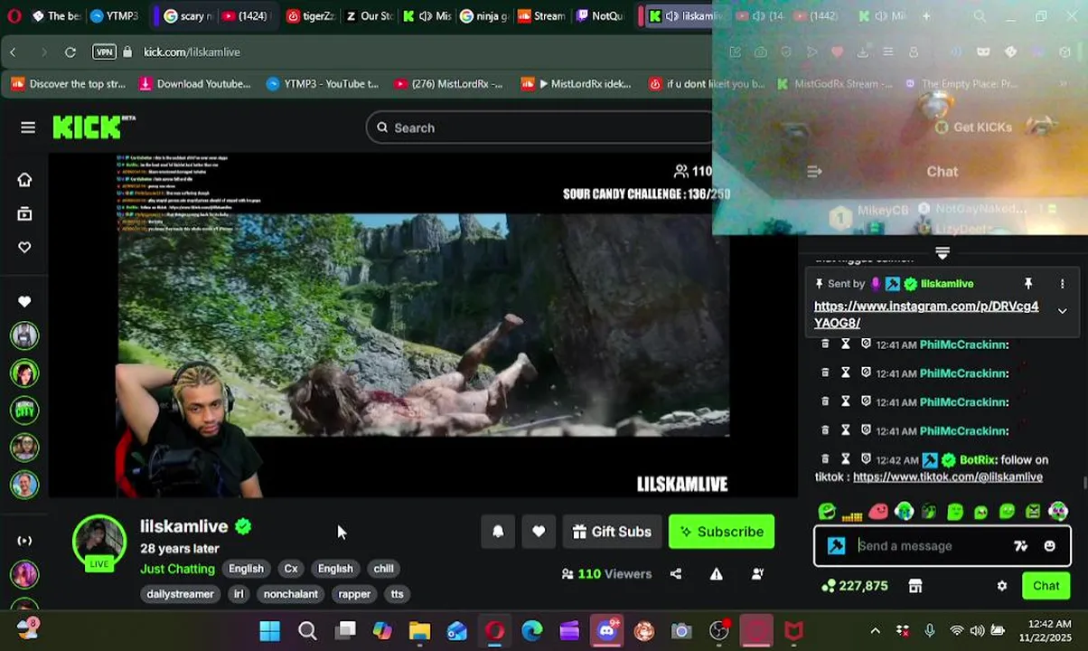Select the nonchalant tag
Viewport: 1088px width, 651px height.
(x=290, y=594)
